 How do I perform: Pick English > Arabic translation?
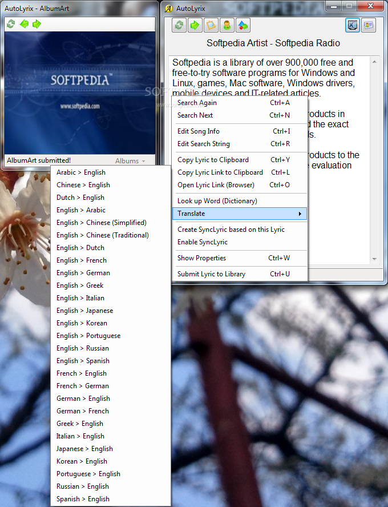(111, 210)
